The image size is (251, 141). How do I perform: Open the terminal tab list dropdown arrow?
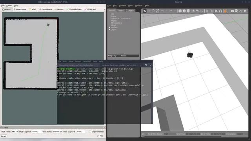pos(150,65)
